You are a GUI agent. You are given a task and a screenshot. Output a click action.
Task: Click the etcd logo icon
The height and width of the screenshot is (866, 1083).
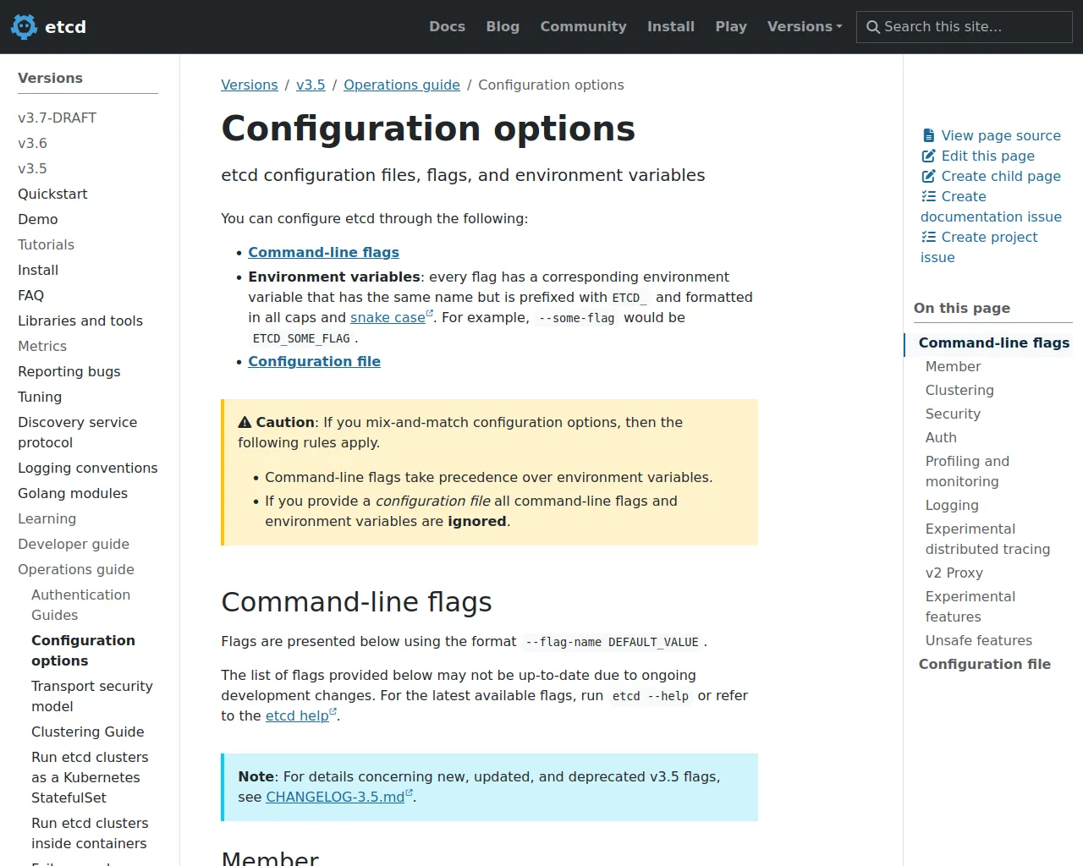(25, 27)
